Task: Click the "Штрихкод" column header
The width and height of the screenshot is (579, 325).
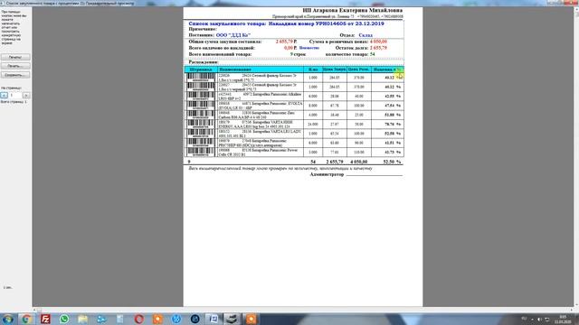Action: tap(201, 70)
